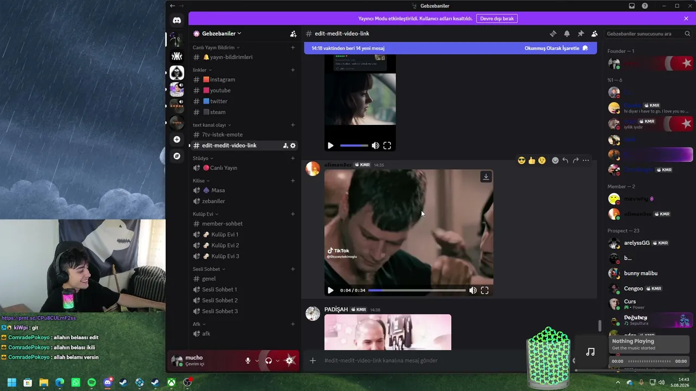The width and height of the screenshot is (696, 391).
Task: Open the Discord inbox icon in title bar
Action: 632,6
